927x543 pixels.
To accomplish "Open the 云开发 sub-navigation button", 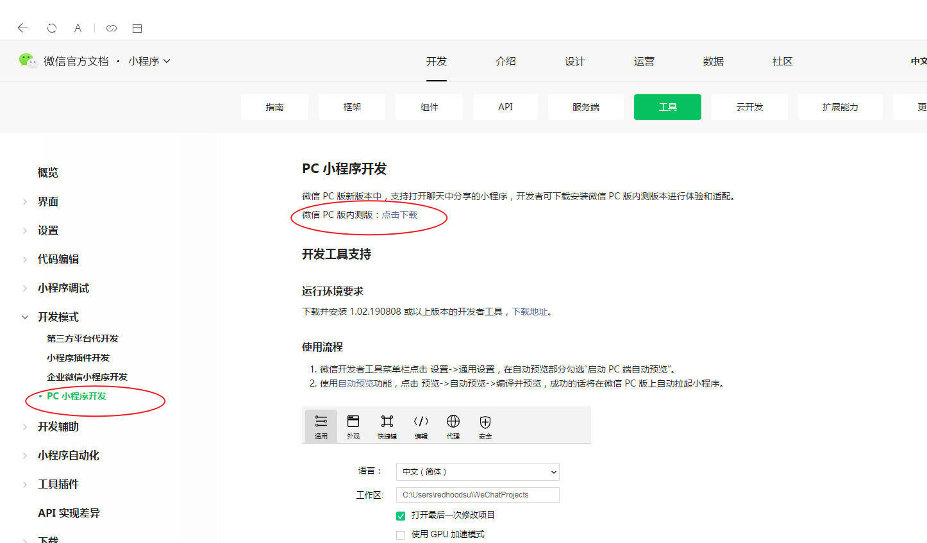I will point(749,107).
